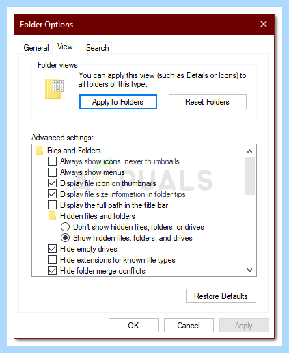Click the Folder Options title text
289x353 pixels.
pyautogui.click(x=46, y=25)
